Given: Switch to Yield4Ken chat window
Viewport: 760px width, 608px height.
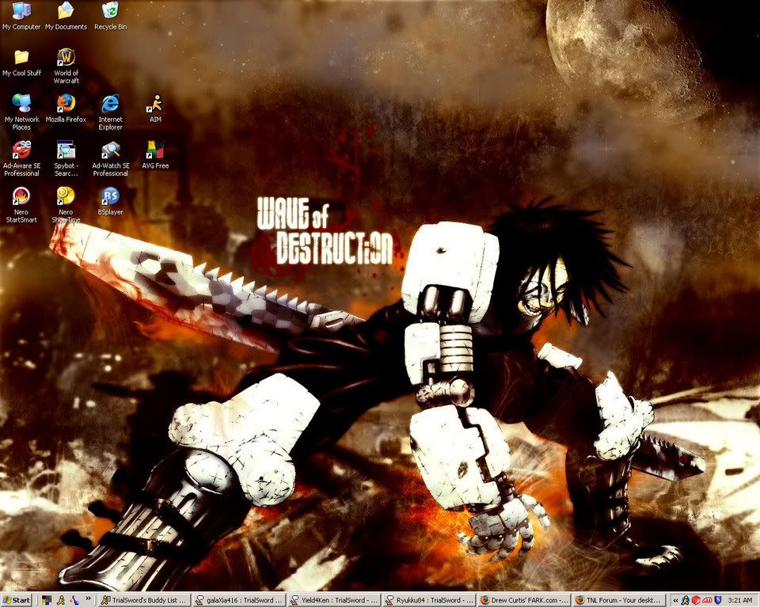Looking at the screenshot, I should [334, 600].
